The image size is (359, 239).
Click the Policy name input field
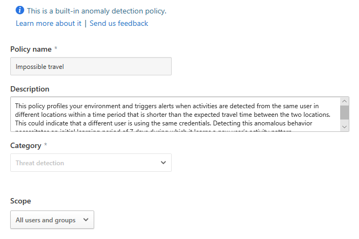coord(90,66)
